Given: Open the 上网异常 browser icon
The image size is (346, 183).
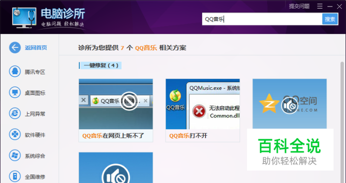Looking at the screenshot, I should pos(15,114).
